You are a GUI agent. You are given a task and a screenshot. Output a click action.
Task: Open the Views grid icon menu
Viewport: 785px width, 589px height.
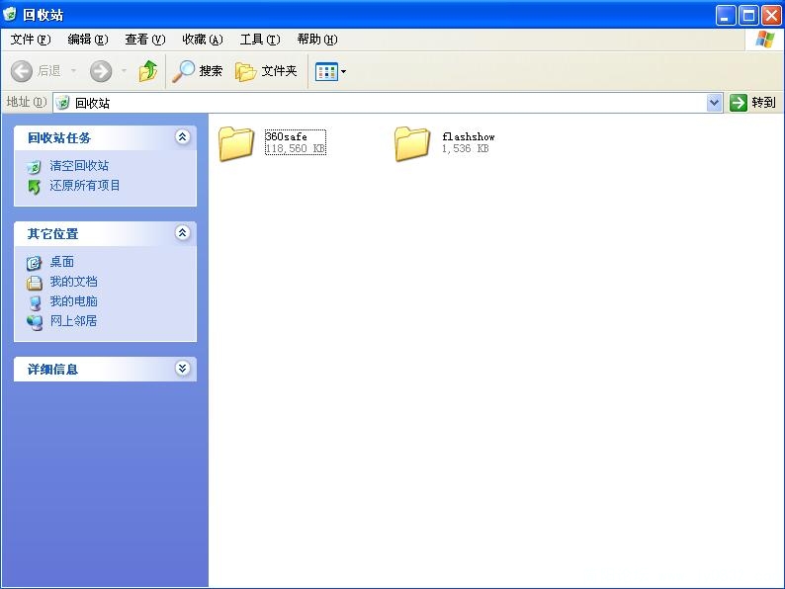(326, 71)
